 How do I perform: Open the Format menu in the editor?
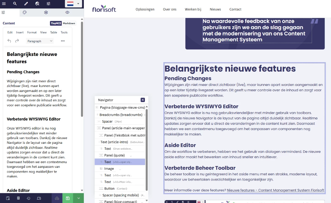(x=32, y=32)
